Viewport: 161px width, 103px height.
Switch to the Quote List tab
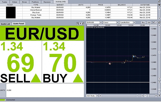point(6,24)
